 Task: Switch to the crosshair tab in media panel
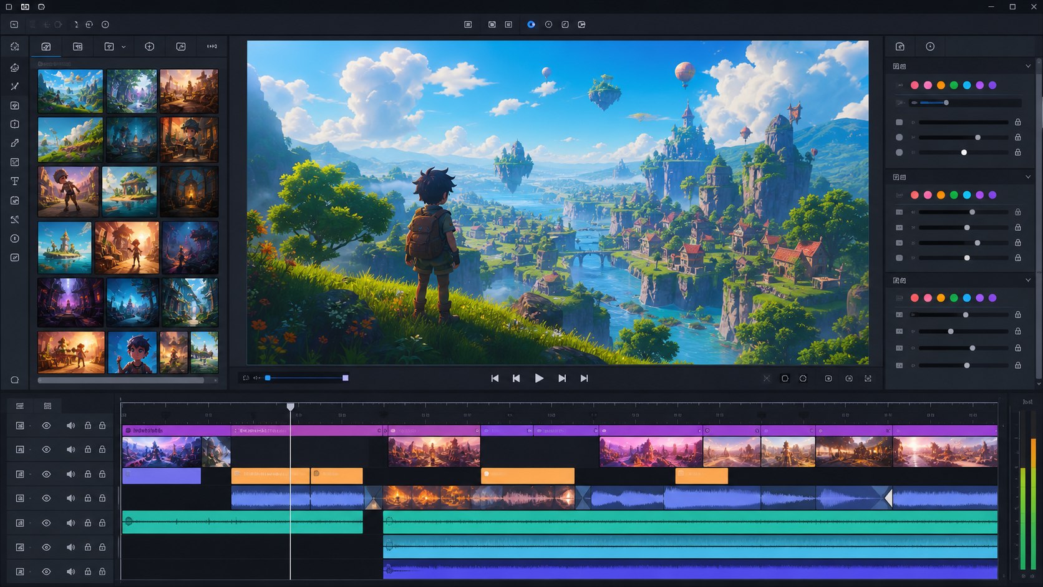coord(150,47)
